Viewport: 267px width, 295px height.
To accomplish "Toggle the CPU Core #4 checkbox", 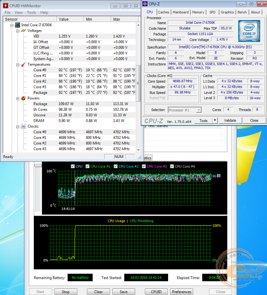I will [172, 166].
